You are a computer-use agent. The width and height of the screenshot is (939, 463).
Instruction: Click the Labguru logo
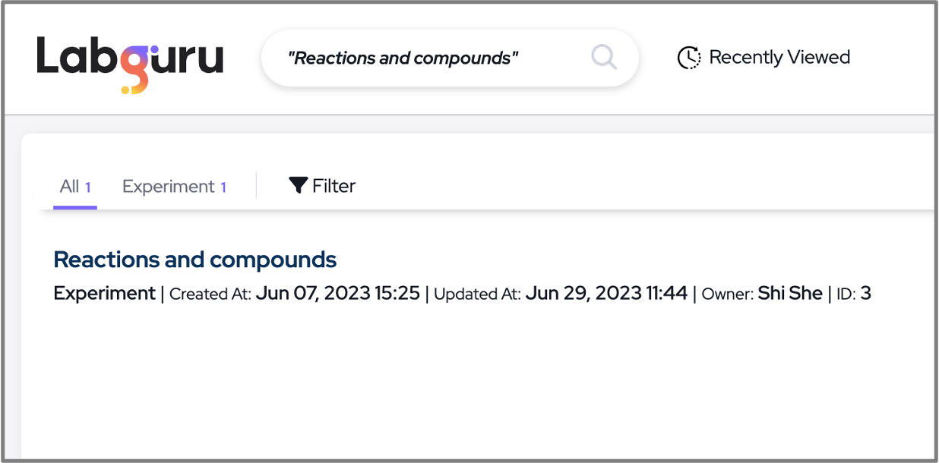click(x=130, y=62)
